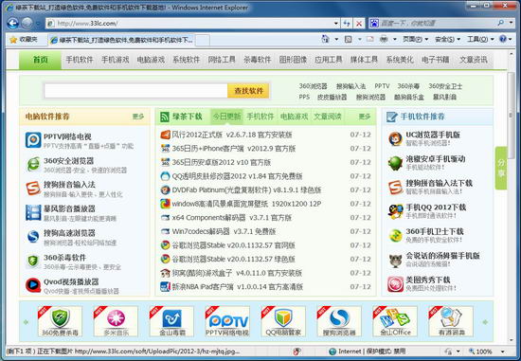Open the 文章资讯 navigation menu item
521x361 pixels.
tap(473, 60)
